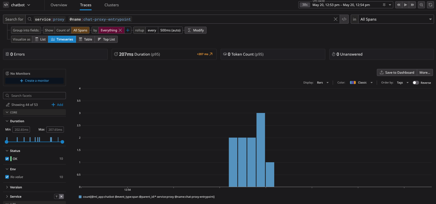The height and width of the screenshot is (204, 436).
Task: Select the Top List visualization
Action: pyautogui.click(x=106, y=39)
